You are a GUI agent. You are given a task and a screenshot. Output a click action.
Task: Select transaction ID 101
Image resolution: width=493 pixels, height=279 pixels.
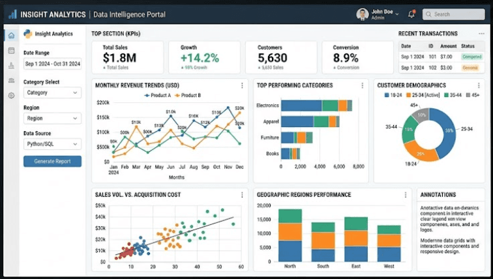432,57
